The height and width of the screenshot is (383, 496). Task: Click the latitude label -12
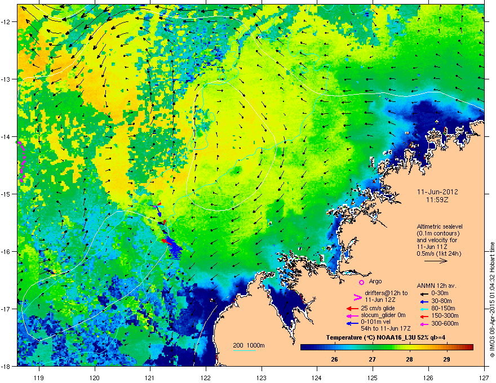[x=6, y=22]
